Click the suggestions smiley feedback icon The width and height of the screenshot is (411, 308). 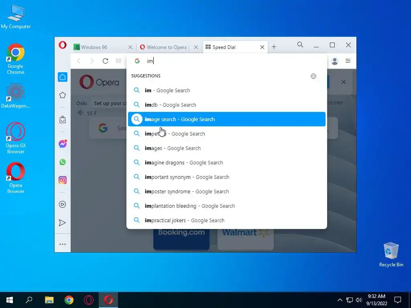pos(313,76)
